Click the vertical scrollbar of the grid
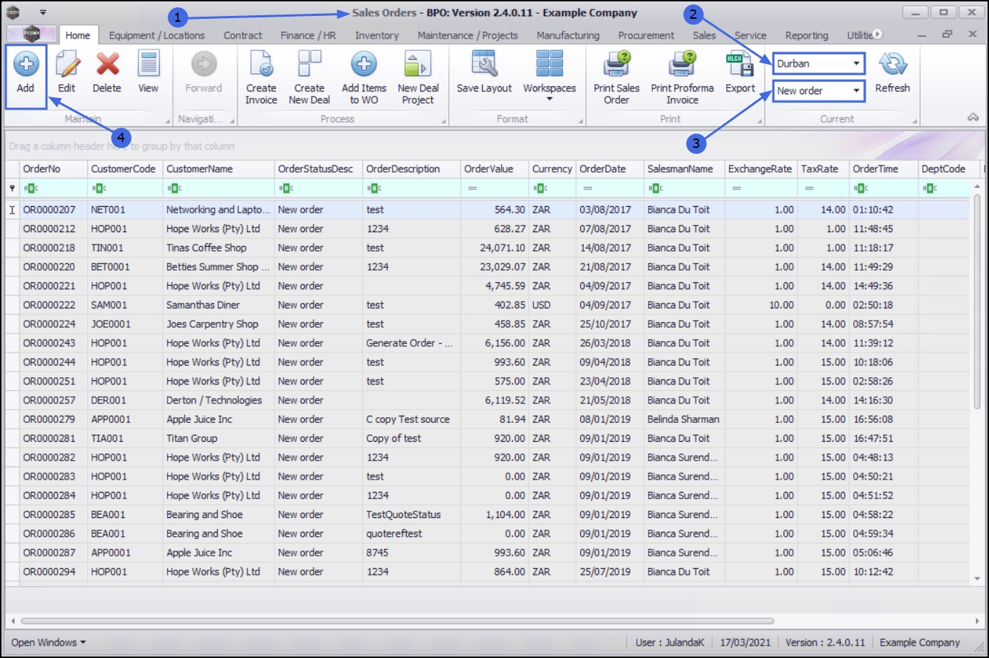The height and width of the screenshot is (658, 989). pyautogui.click(x=977, y=300)
